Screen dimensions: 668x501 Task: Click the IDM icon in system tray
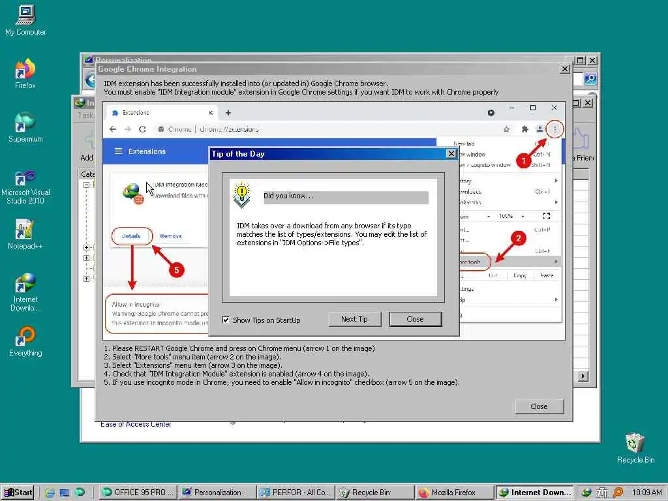coord(586,493)
